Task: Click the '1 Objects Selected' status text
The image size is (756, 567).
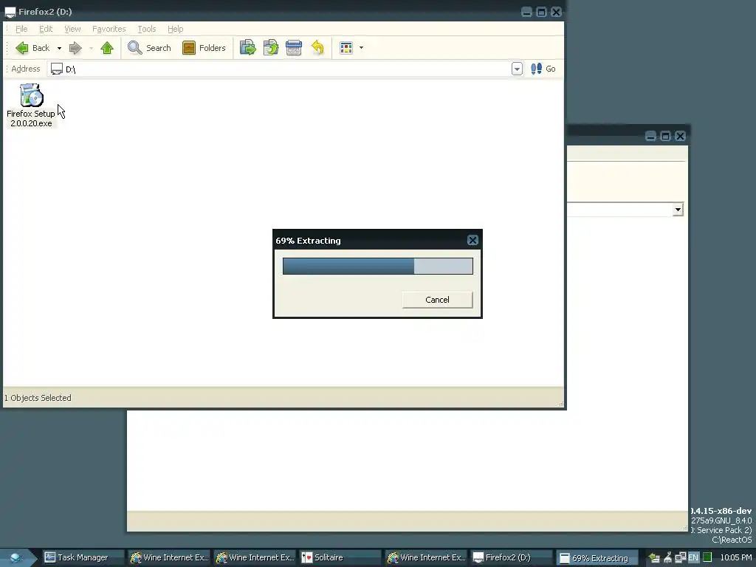Action: pos(38,398)
